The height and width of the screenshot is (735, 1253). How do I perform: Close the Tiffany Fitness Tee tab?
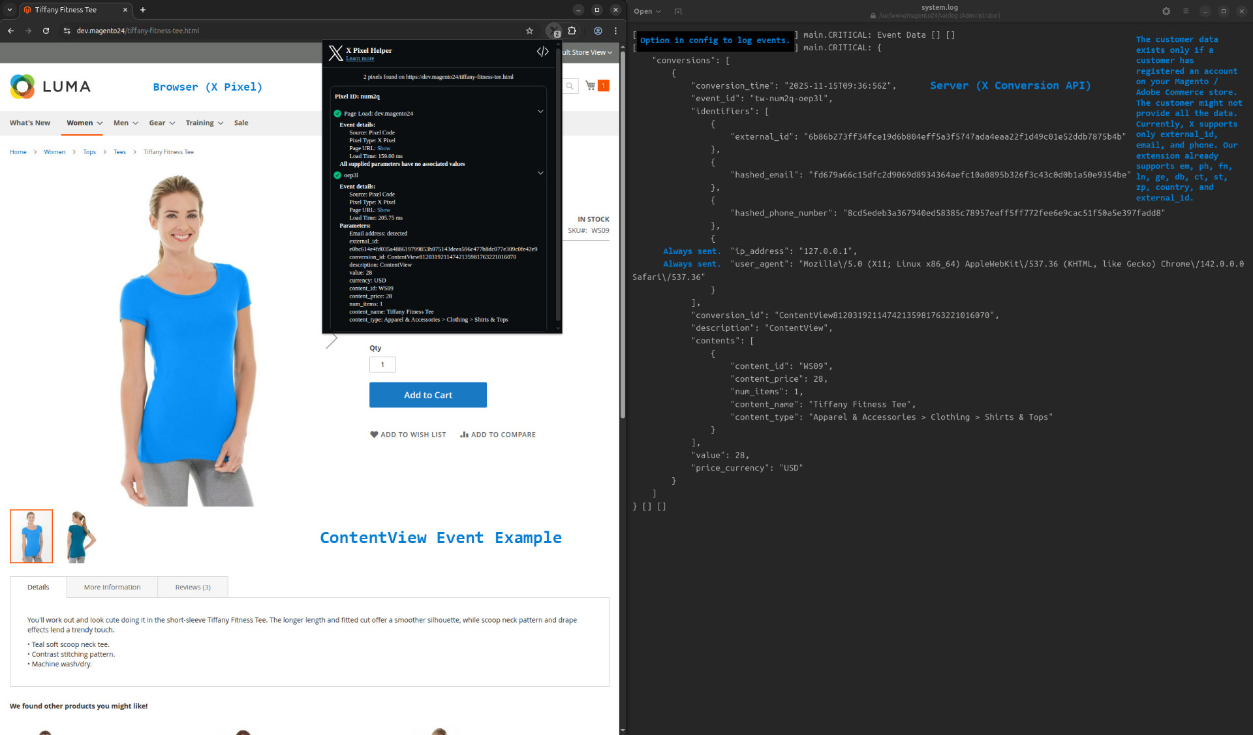coord(125,10)
